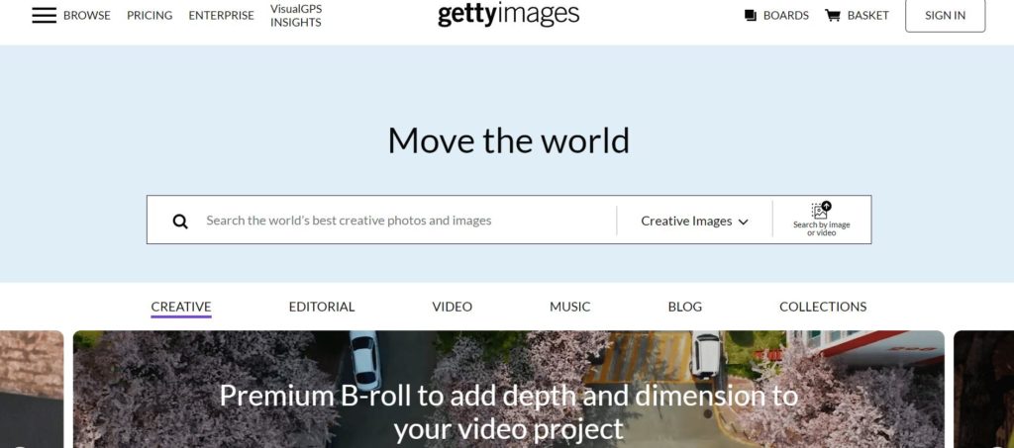Open the Music tab
The height and width of the screenshot is (448, 1014).
569,307
